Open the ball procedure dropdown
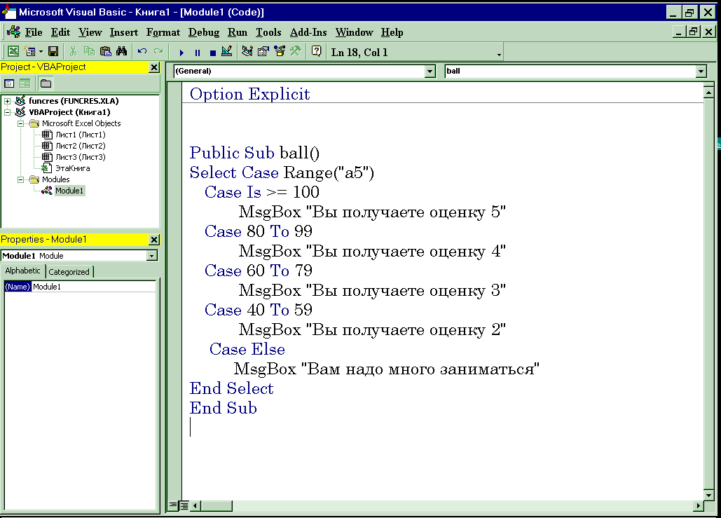The width and height of the screenshot is (721, 518). 701,71
